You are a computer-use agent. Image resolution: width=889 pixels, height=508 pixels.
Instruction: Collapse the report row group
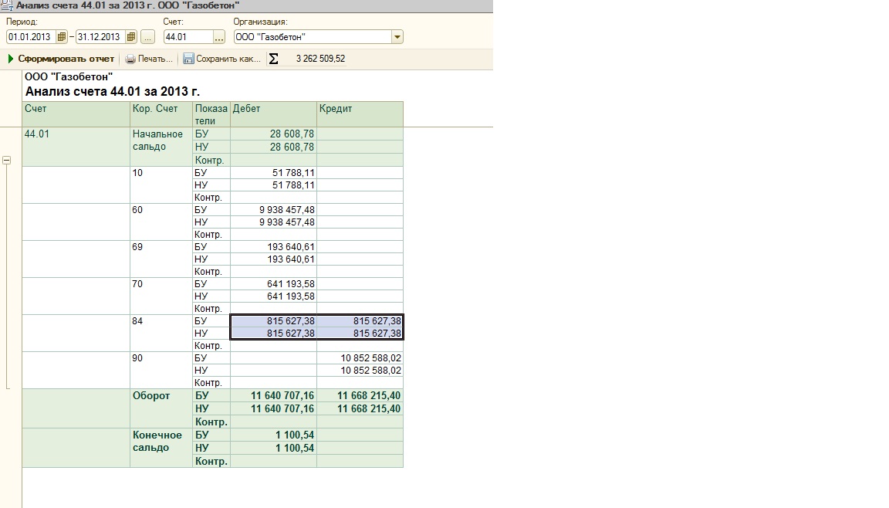tap(7, 161)
